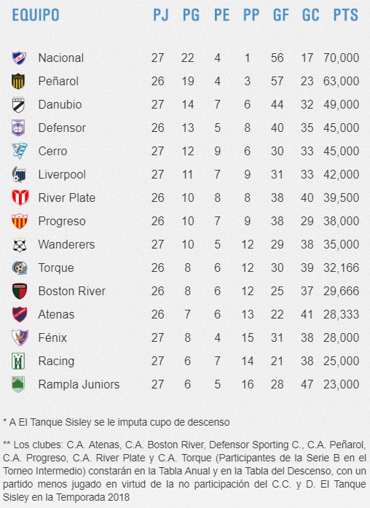This screenshot has height=508, width=370.
Task: Select the Rampla Juniors crest icon
Action: 18,384
